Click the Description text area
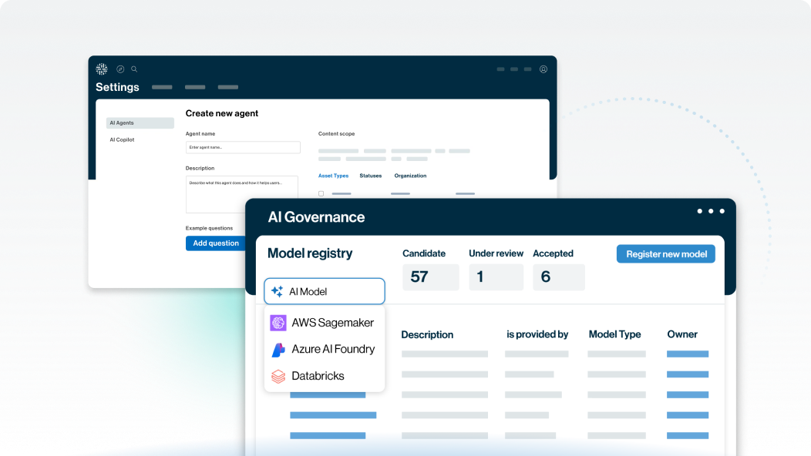Screen dimensions: 811x456 coord(241,194)
